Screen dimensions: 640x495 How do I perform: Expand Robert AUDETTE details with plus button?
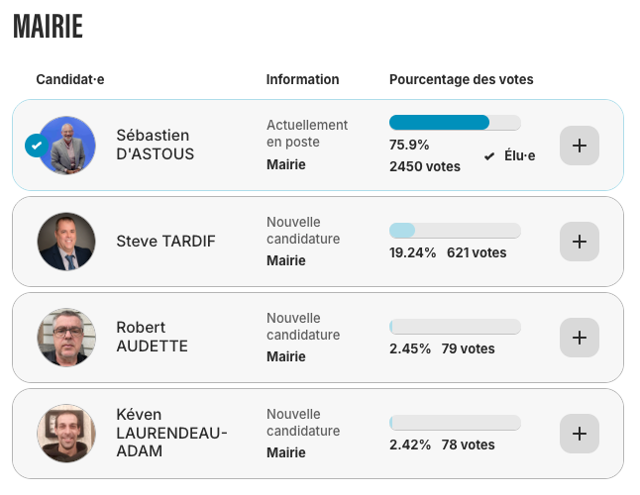(580, 338)
